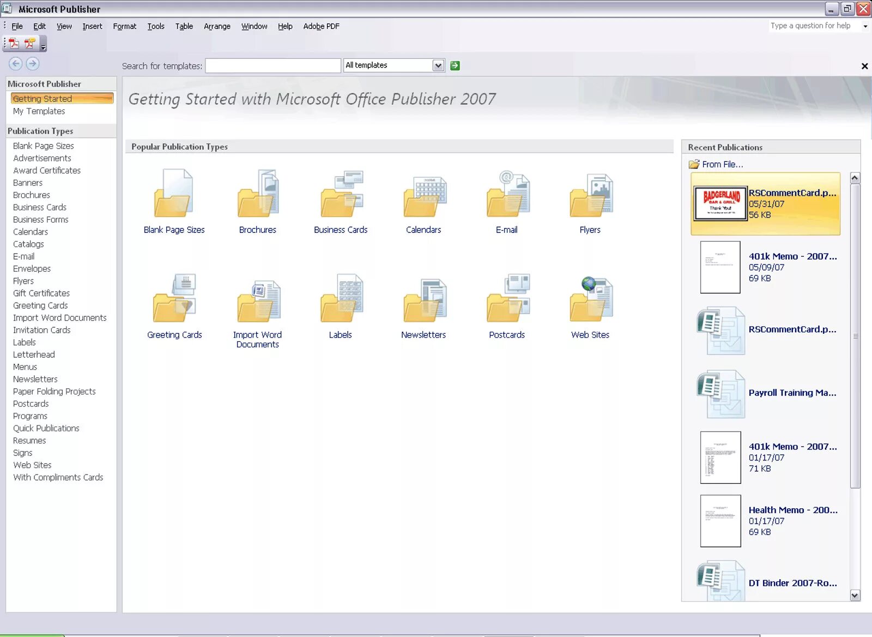Click the Search for templates input field
Image resolution: width=872 pixels, height=637 pixels.
(273, 65)
